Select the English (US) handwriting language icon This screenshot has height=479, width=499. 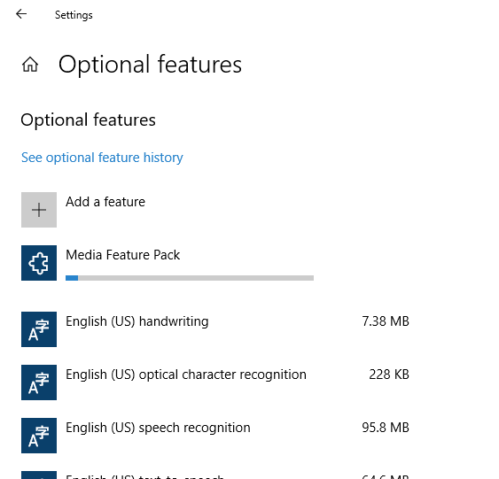39,329
